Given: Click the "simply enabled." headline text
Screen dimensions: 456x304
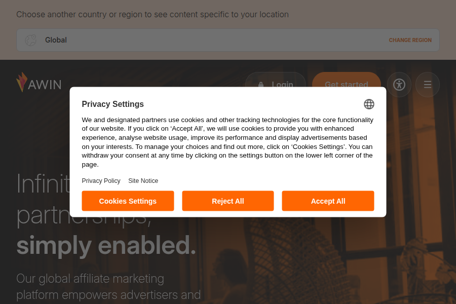Looking at the screenshot, I should 106,245.
